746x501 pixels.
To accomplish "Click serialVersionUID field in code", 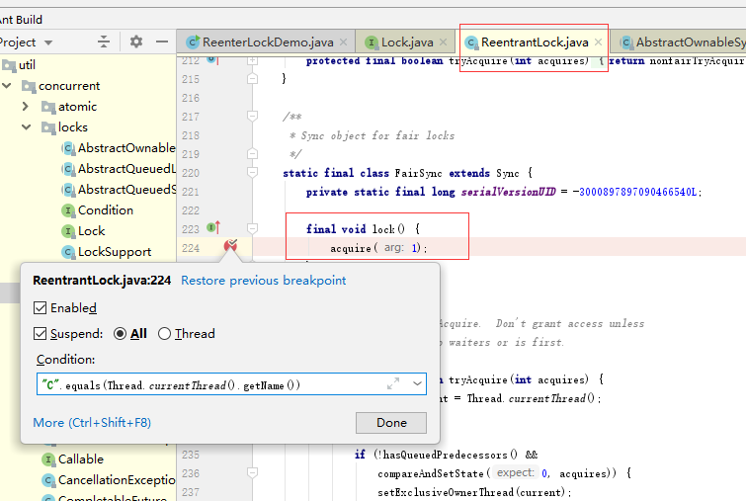I will tap(508, 192).
